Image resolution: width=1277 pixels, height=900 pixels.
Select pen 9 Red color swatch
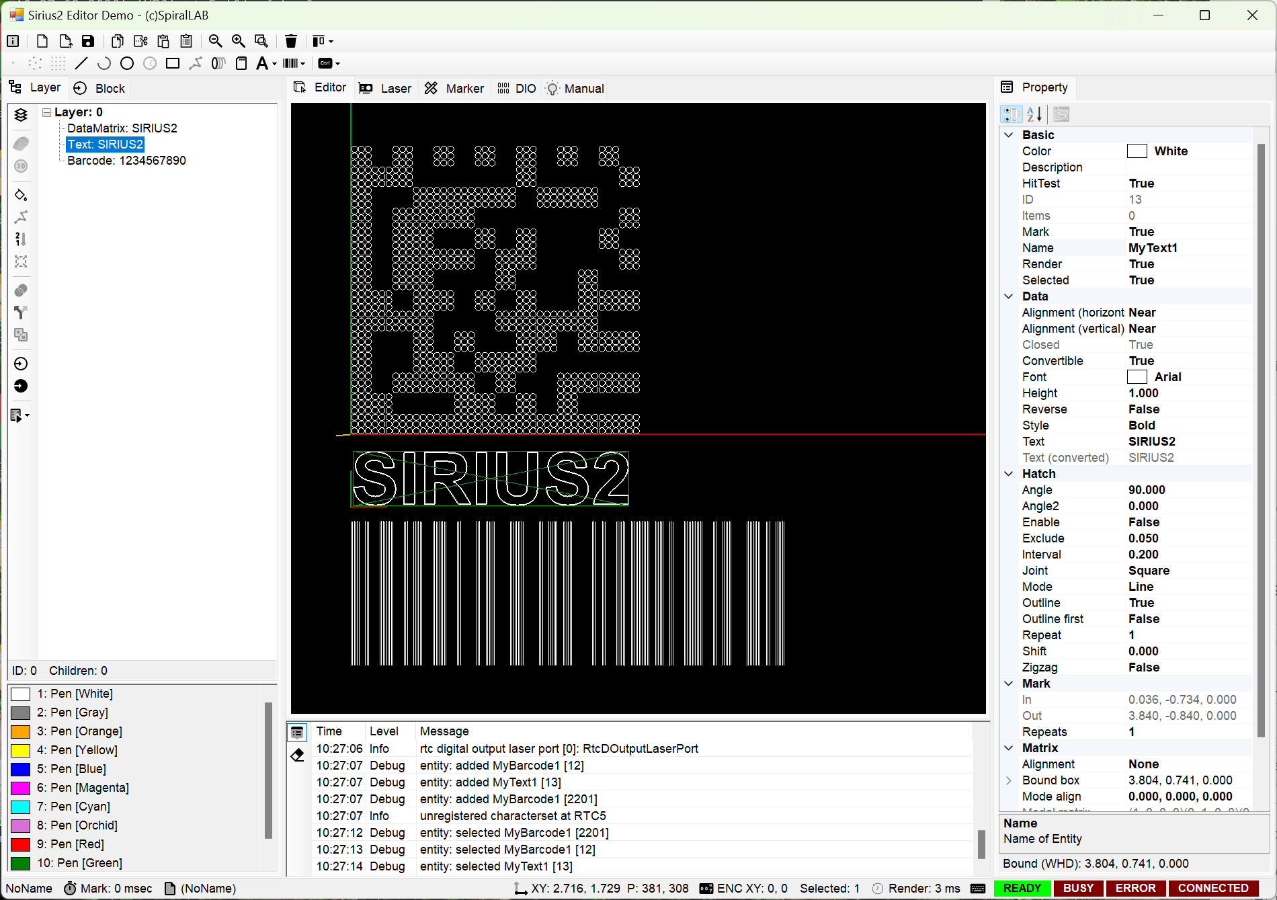[x=21, y=844]
